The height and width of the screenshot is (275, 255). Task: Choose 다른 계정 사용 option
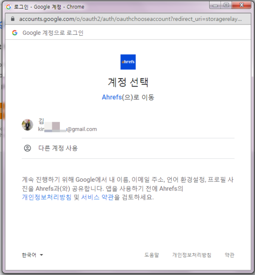pos(128,149)
